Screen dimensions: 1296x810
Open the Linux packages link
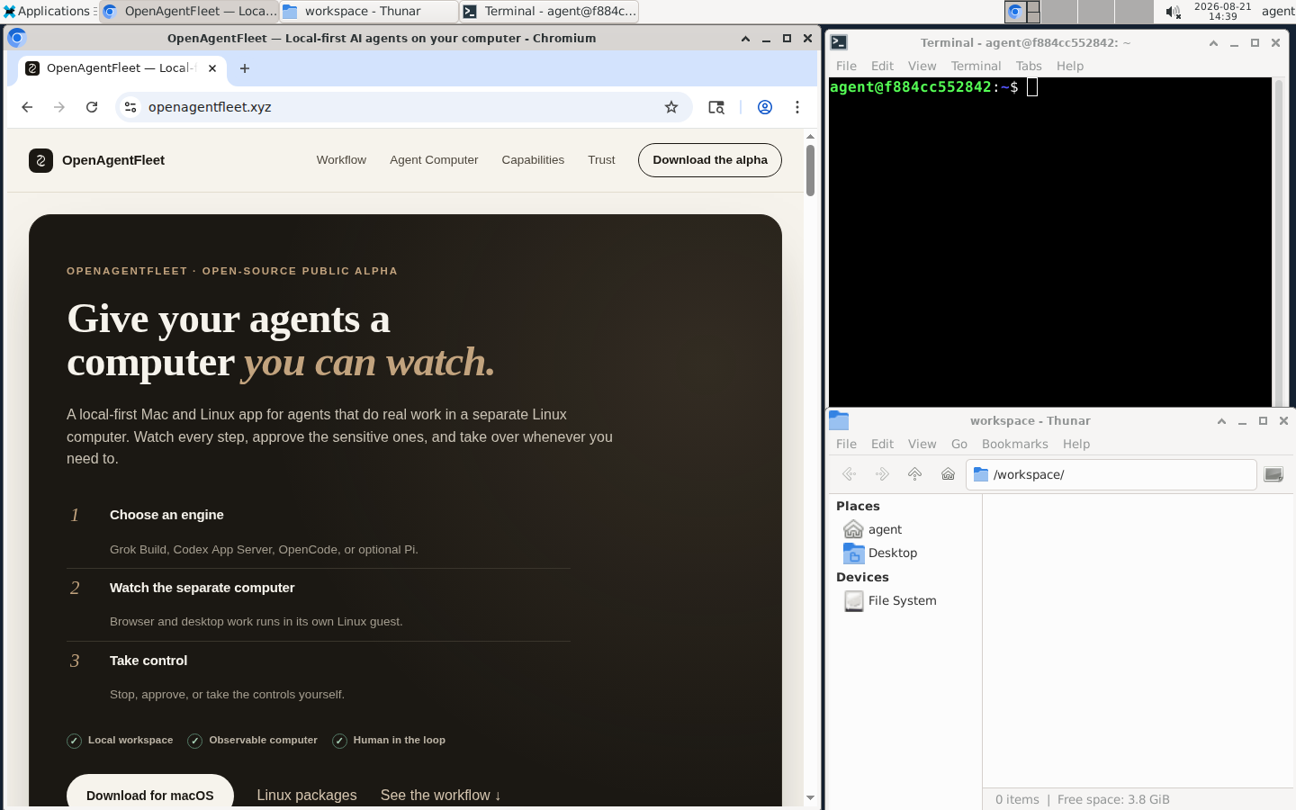pos(307,795)
